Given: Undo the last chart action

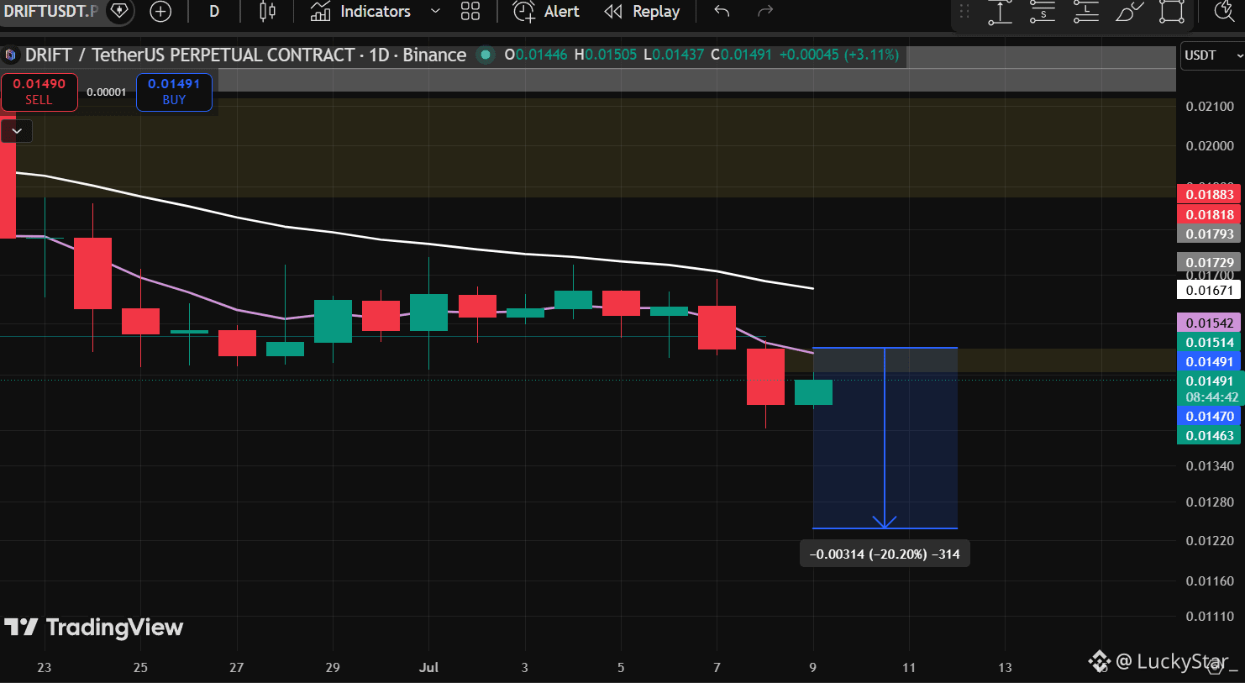Looking at the screenshot, I should tap(722, 12).
